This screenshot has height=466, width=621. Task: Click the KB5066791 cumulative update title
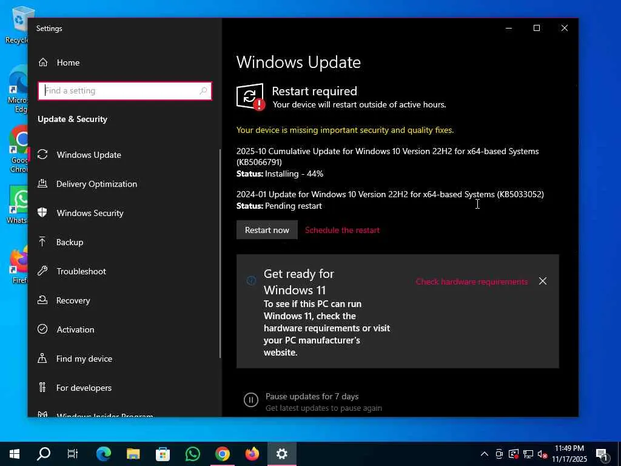click(x=388, y=157)
